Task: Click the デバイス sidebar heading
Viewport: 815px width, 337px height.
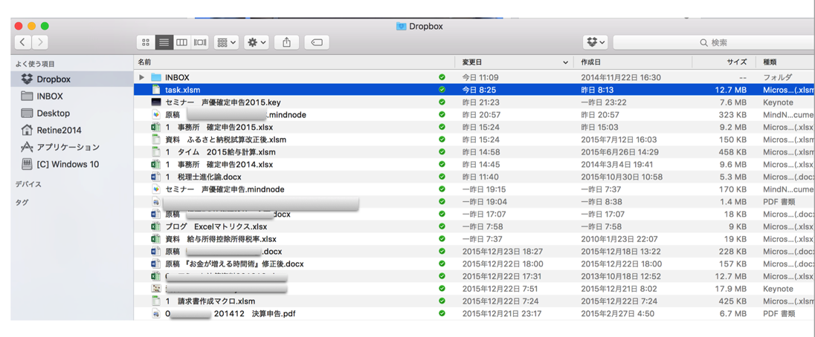Action: 28,184
